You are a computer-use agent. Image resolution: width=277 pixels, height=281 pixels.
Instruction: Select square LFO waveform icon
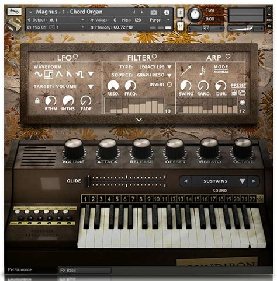pos(49,74)
